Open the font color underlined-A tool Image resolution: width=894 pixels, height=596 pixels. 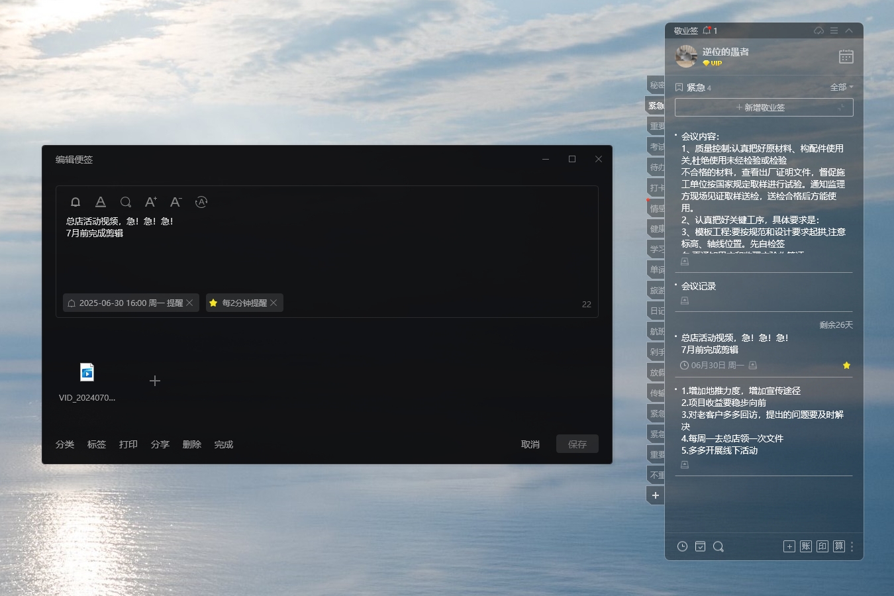[101, 202]
